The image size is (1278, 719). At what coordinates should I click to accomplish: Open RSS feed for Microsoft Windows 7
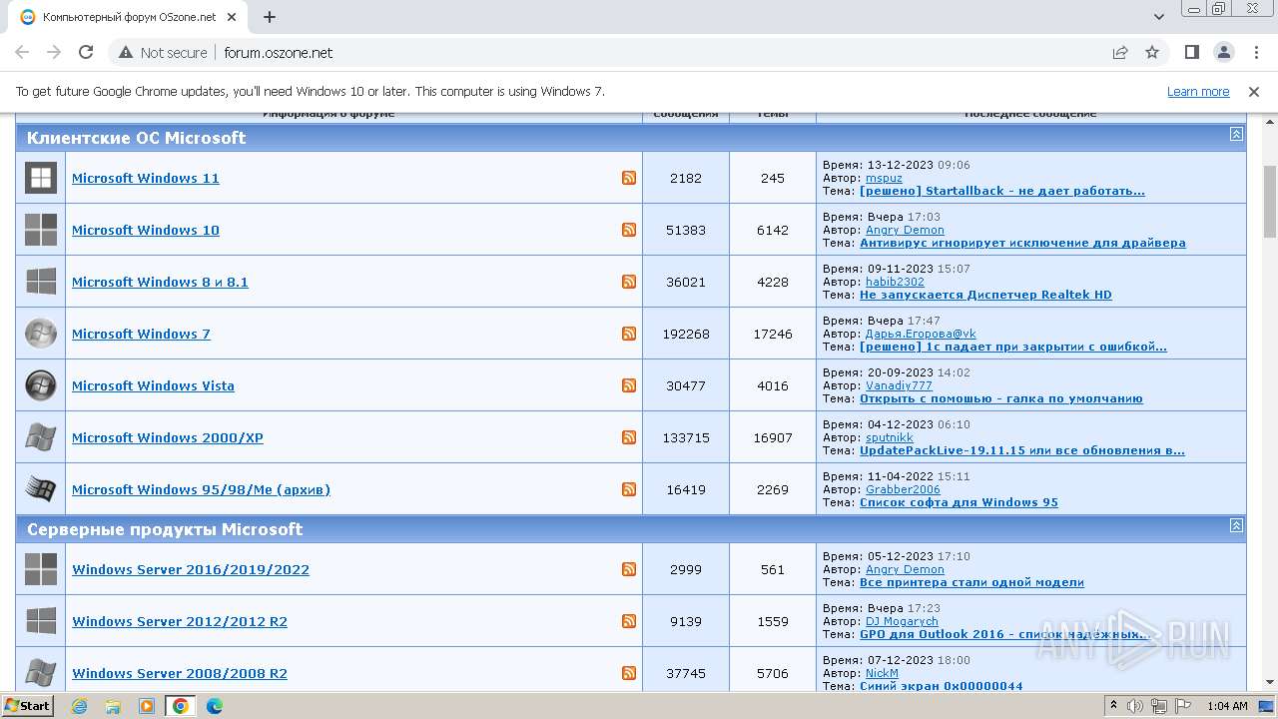pos(629,334)
